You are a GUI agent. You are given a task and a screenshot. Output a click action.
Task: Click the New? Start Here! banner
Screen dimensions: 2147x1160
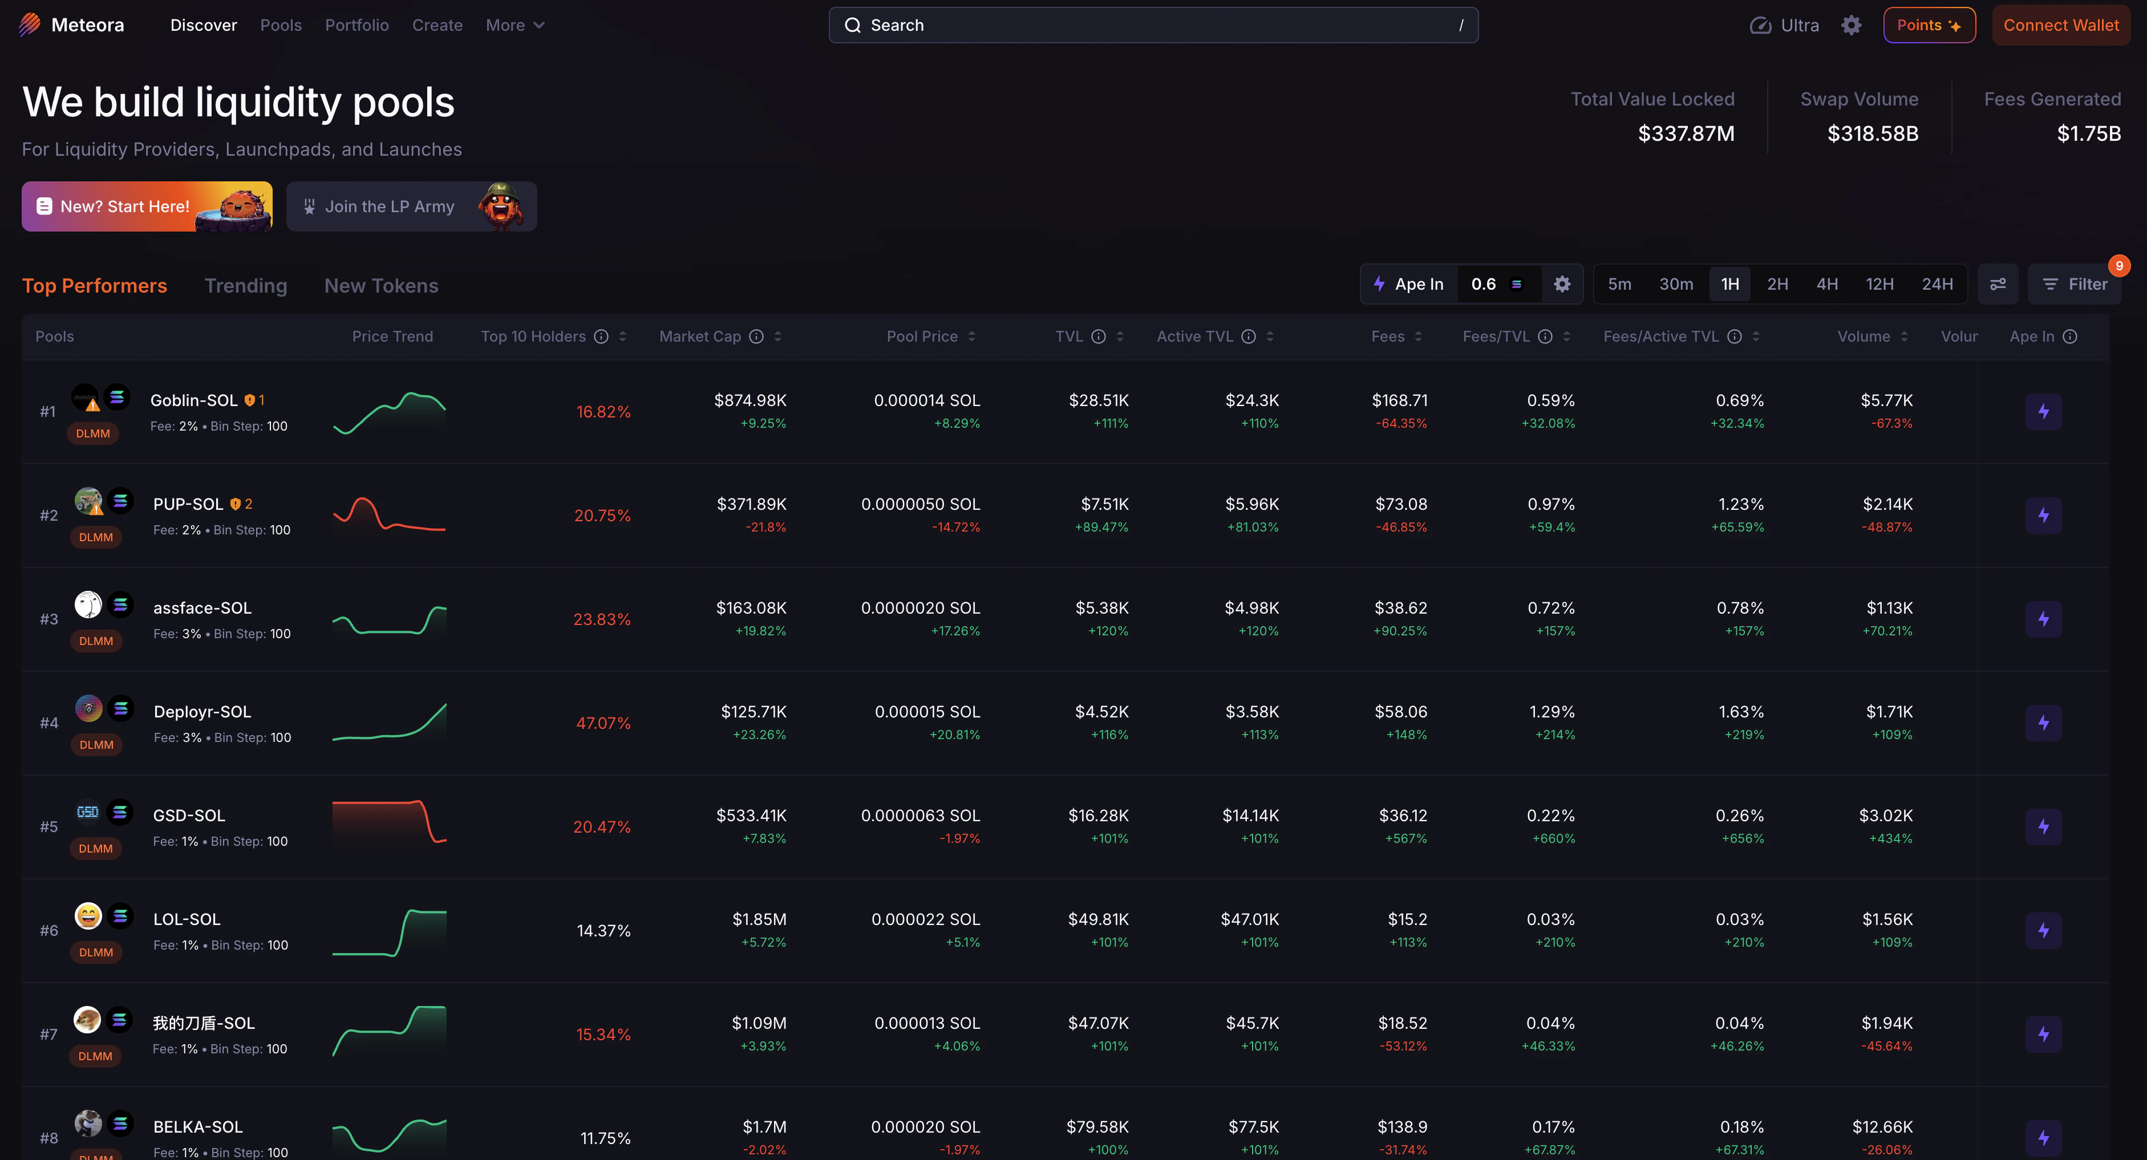(147, 206)
